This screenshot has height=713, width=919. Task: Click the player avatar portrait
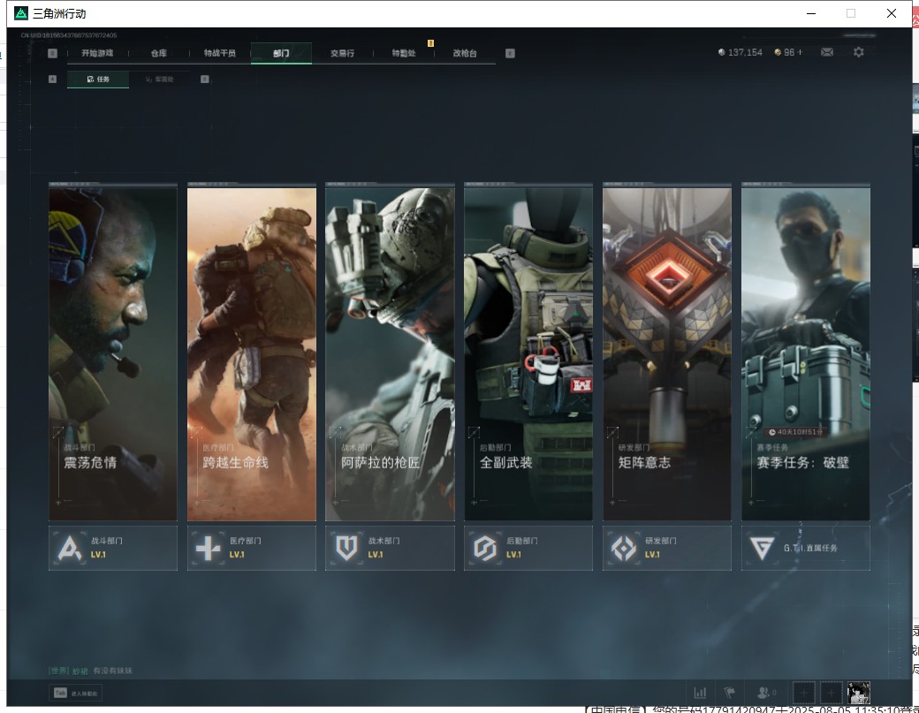(859, 693)
